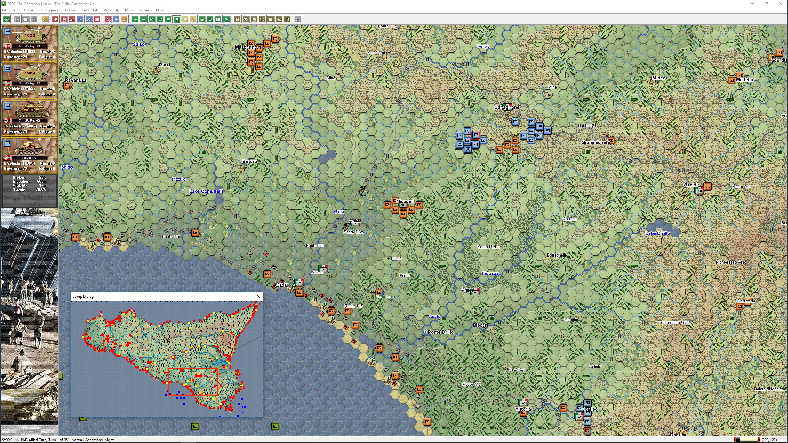Click the Vizzini 250 objective marker

(x=699, y=190)
